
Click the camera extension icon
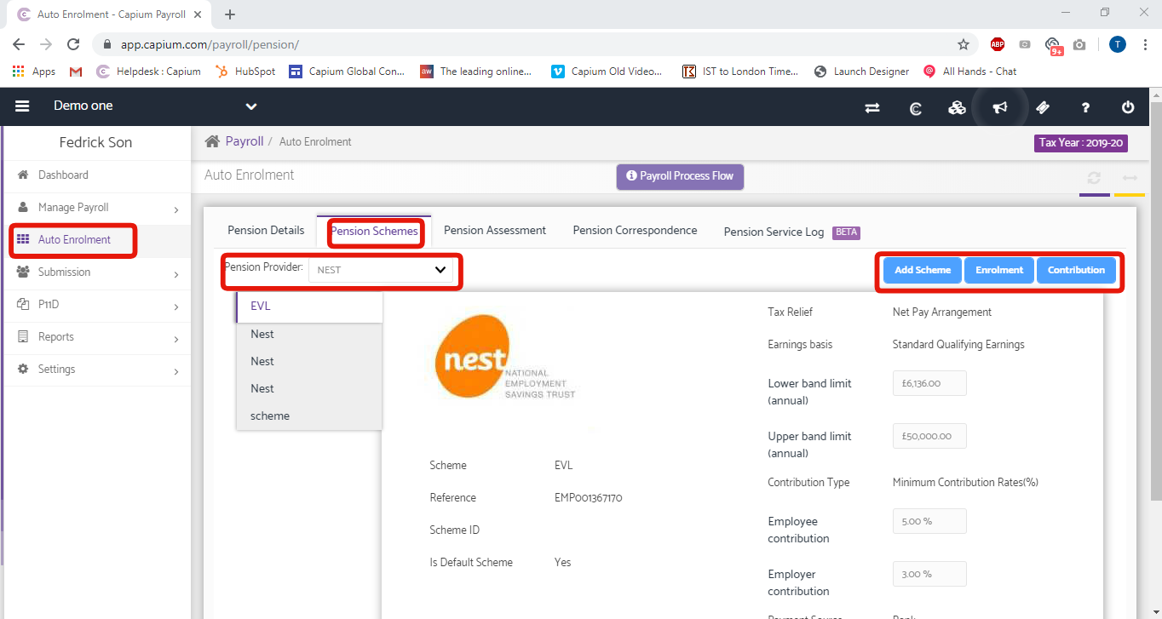[x=1079, y=44]
